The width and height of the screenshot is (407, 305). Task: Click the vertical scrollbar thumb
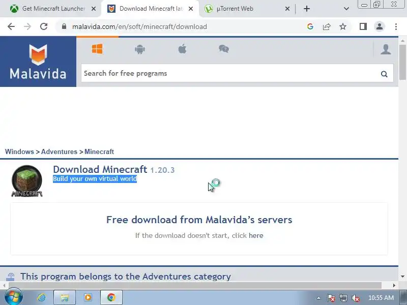(x=402, y=62)
